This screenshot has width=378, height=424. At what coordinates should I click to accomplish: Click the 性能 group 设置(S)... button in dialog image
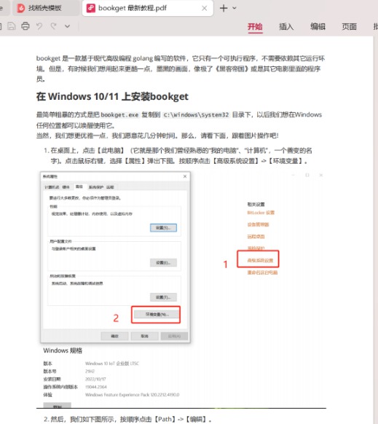click(x=163, y=228)
